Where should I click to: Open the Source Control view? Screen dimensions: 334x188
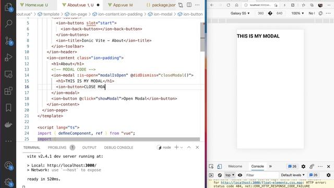tap(8, 41)
